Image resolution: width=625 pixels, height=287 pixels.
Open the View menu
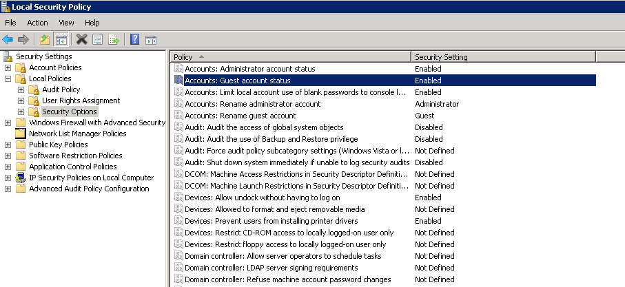pos(67,23)
